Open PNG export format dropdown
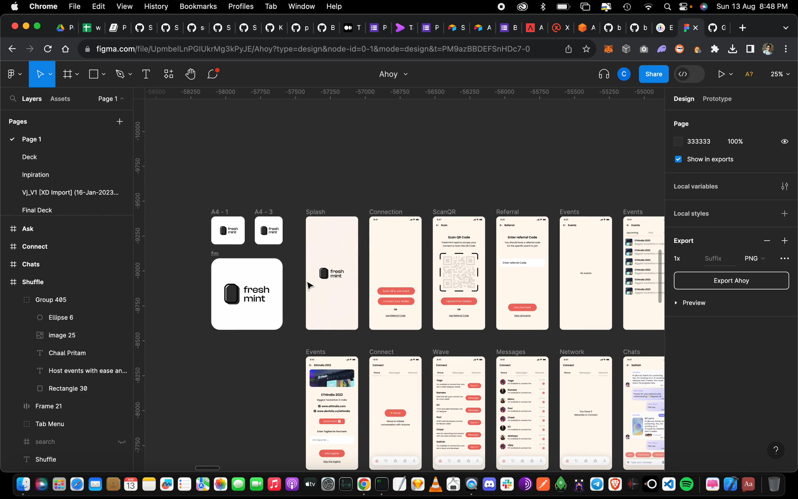 pos(754,258)
